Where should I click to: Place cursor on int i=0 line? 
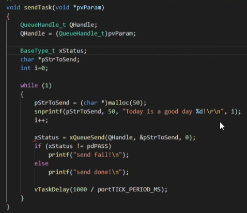[34, 68]
